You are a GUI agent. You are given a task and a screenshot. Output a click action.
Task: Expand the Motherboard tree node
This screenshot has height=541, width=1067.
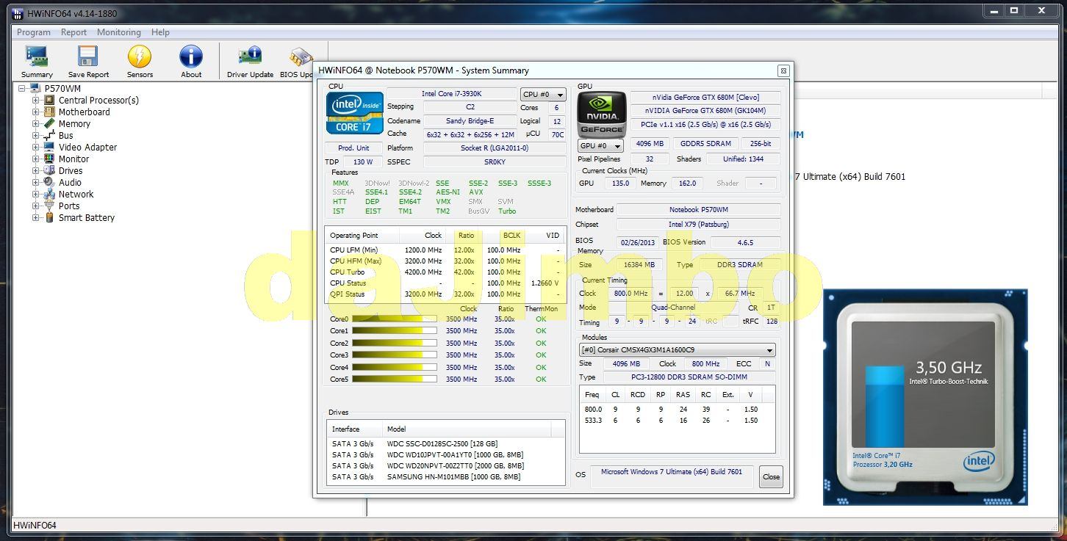click(35, 112)
